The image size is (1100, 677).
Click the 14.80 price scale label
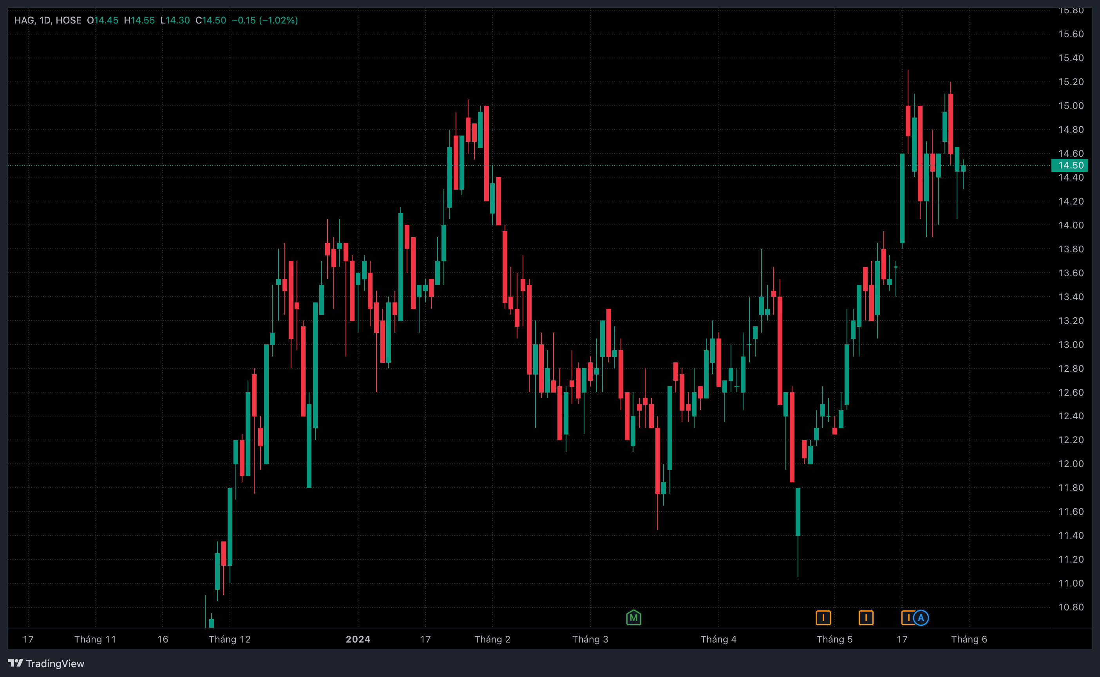(x=1071, y=129)
